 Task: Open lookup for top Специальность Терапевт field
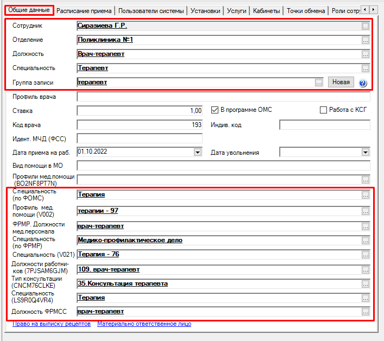366,68
